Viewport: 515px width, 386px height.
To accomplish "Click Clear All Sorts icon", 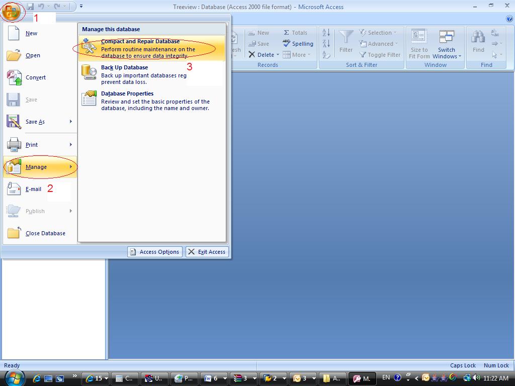I will [326, 55].
